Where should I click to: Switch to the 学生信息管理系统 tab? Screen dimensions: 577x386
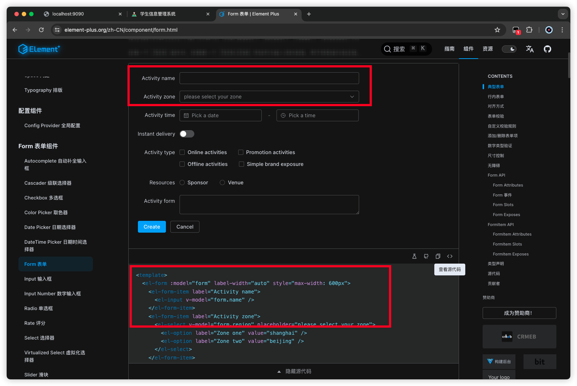click(x=171, y=14)
